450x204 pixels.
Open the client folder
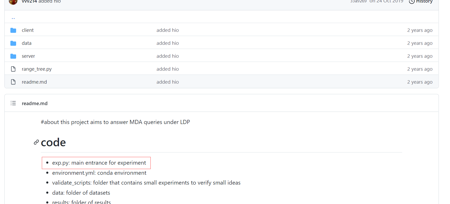coord(28,30)
